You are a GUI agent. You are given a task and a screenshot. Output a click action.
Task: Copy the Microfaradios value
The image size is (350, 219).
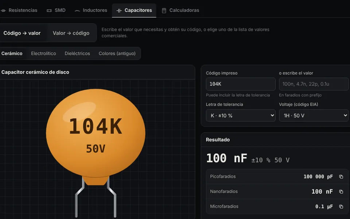pos(341,207)
